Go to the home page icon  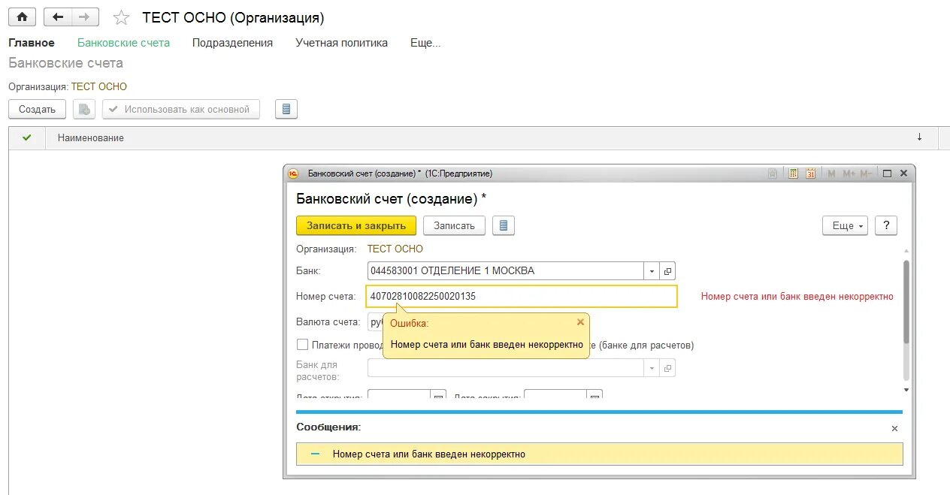click(22, 17)
